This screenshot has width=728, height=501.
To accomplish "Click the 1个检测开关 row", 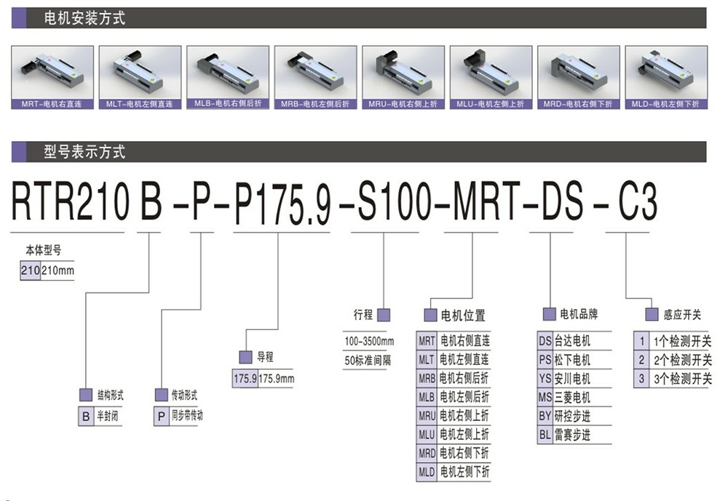I will pos(673,341).
